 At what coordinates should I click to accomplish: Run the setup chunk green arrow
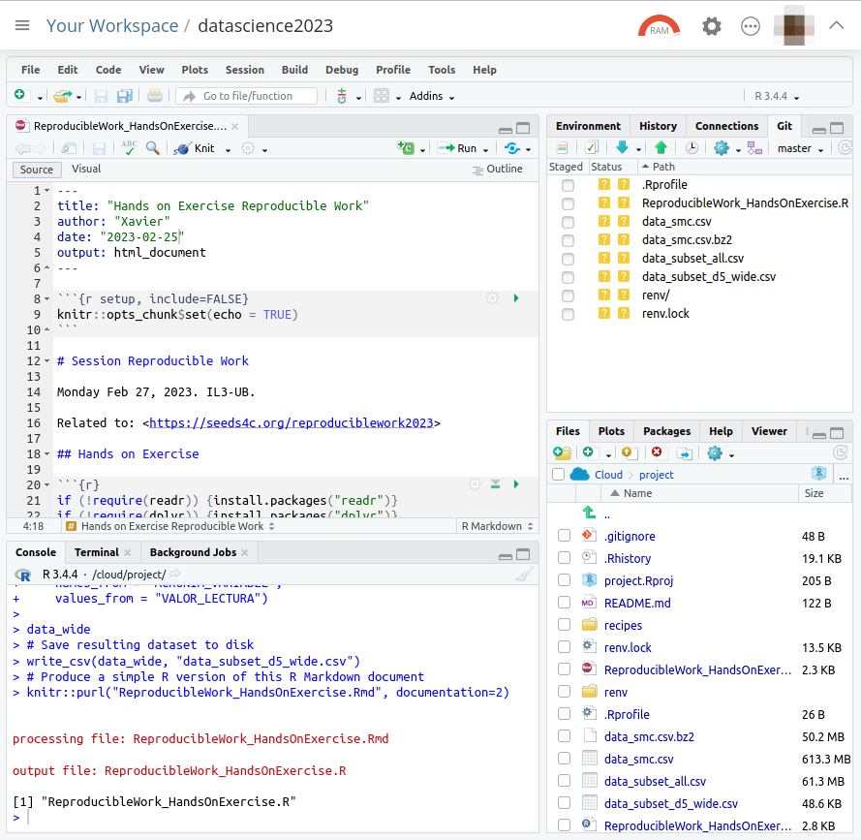pyautogui.click(x=516, y=298)
